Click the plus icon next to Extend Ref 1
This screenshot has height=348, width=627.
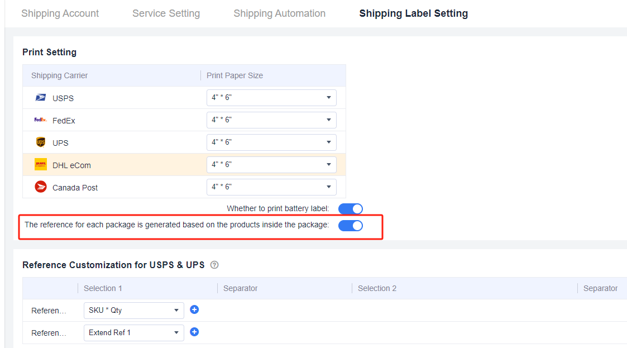pos(194,332)
